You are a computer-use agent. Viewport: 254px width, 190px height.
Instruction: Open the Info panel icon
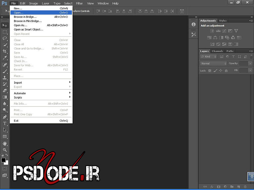[193, 24]
